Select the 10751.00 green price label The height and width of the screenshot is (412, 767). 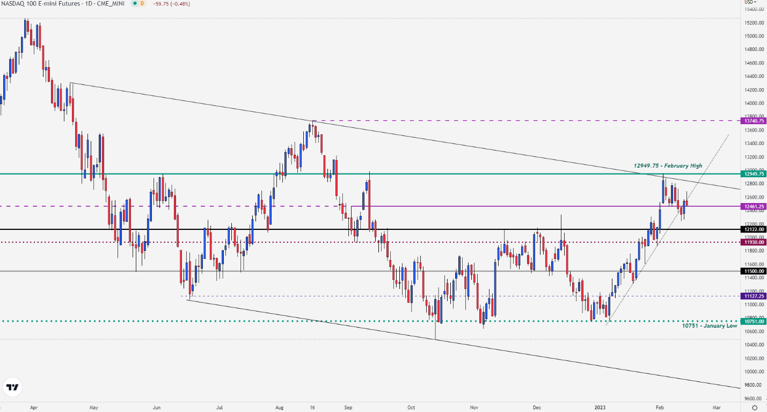click(753, 321)
